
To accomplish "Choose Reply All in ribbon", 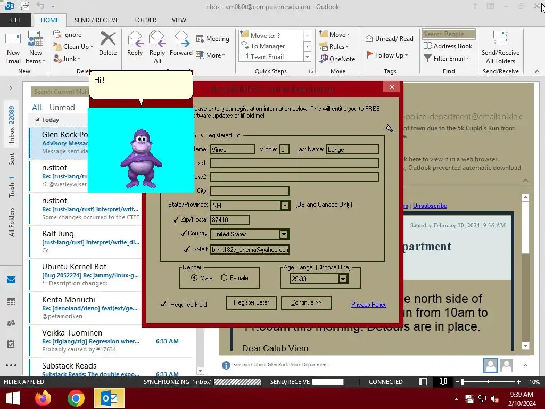I will click(x=157, y=48).
